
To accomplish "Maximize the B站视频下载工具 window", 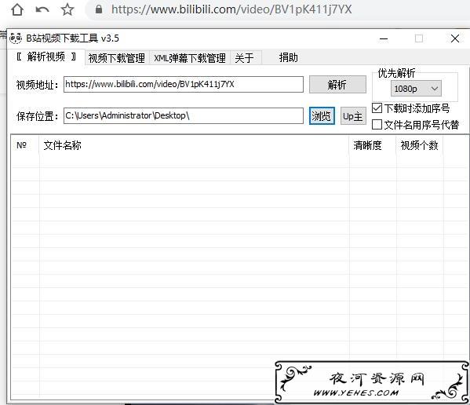I will 419,38.
